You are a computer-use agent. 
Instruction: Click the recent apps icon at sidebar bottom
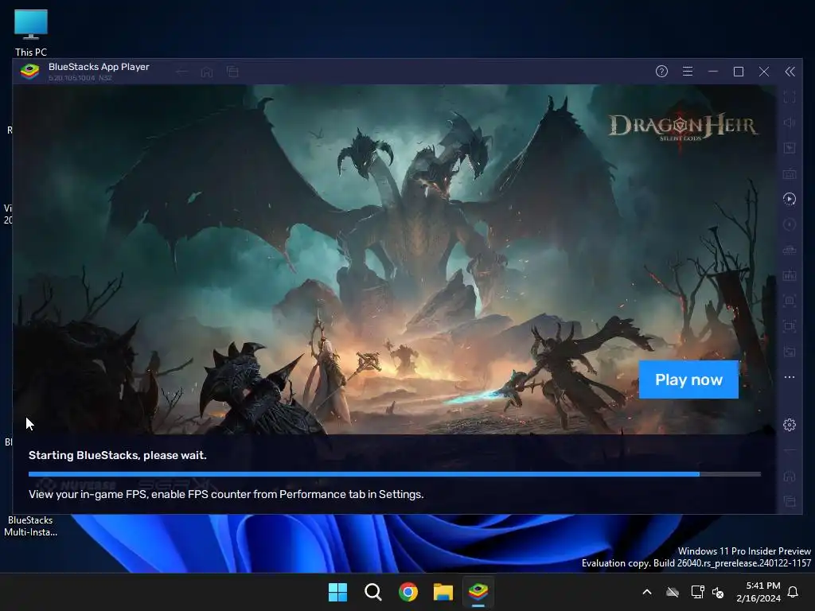click(789, 501)
